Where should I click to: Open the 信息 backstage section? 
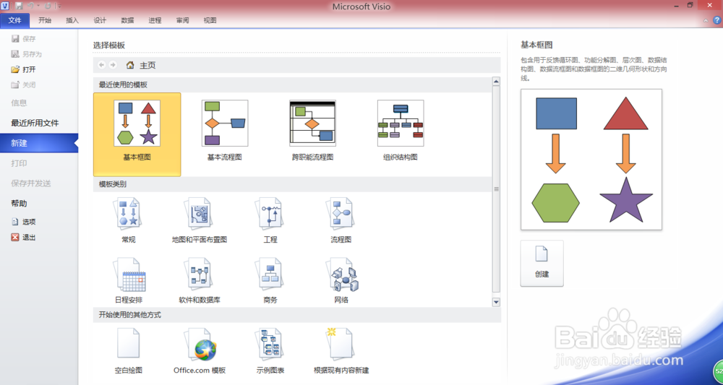click(x=19, y=103)
